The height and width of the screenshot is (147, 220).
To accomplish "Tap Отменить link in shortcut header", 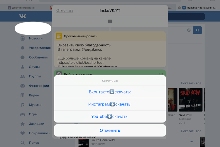I will [x=65, y=11].
